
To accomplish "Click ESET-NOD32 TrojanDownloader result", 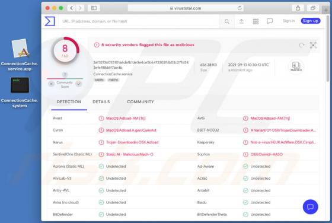I will click(x=283, y=130).
